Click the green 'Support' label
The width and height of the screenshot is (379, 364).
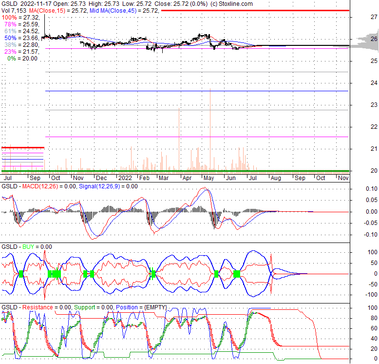pos(85,307)
